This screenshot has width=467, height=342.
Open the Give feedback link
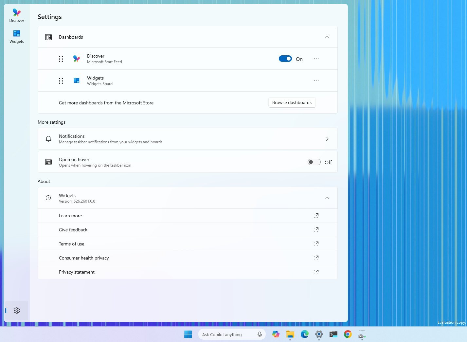pyautogui.click(x=73, y=230)
